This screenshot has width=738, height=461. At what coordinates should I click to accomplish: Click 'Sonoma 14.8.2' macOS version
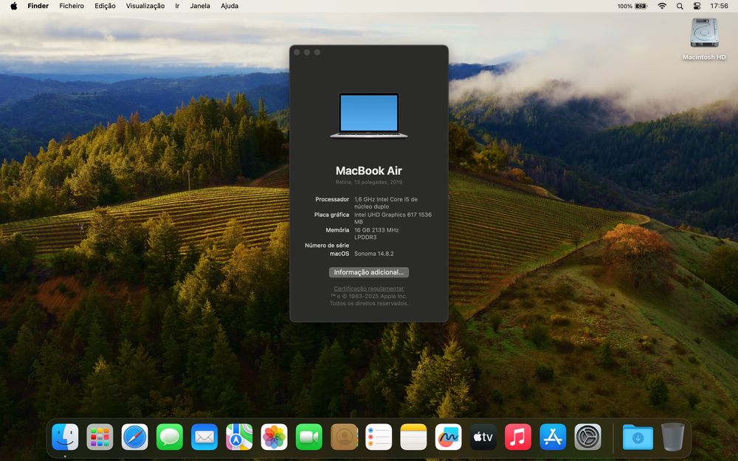tap(373, 254)
